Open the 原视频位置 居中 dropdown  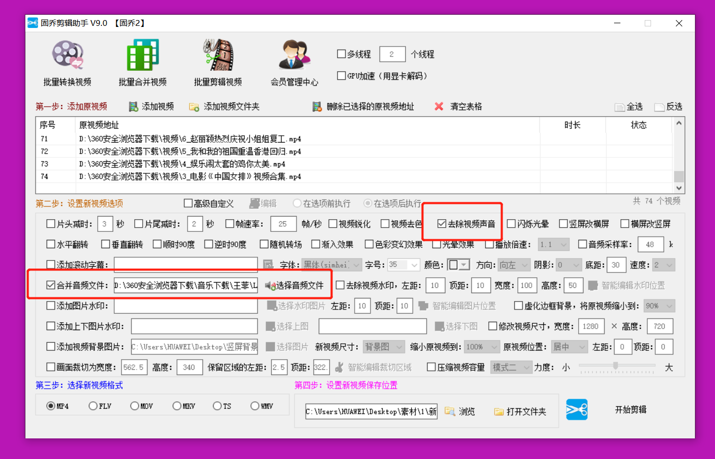pyautogui.click(x=569, y=347)
